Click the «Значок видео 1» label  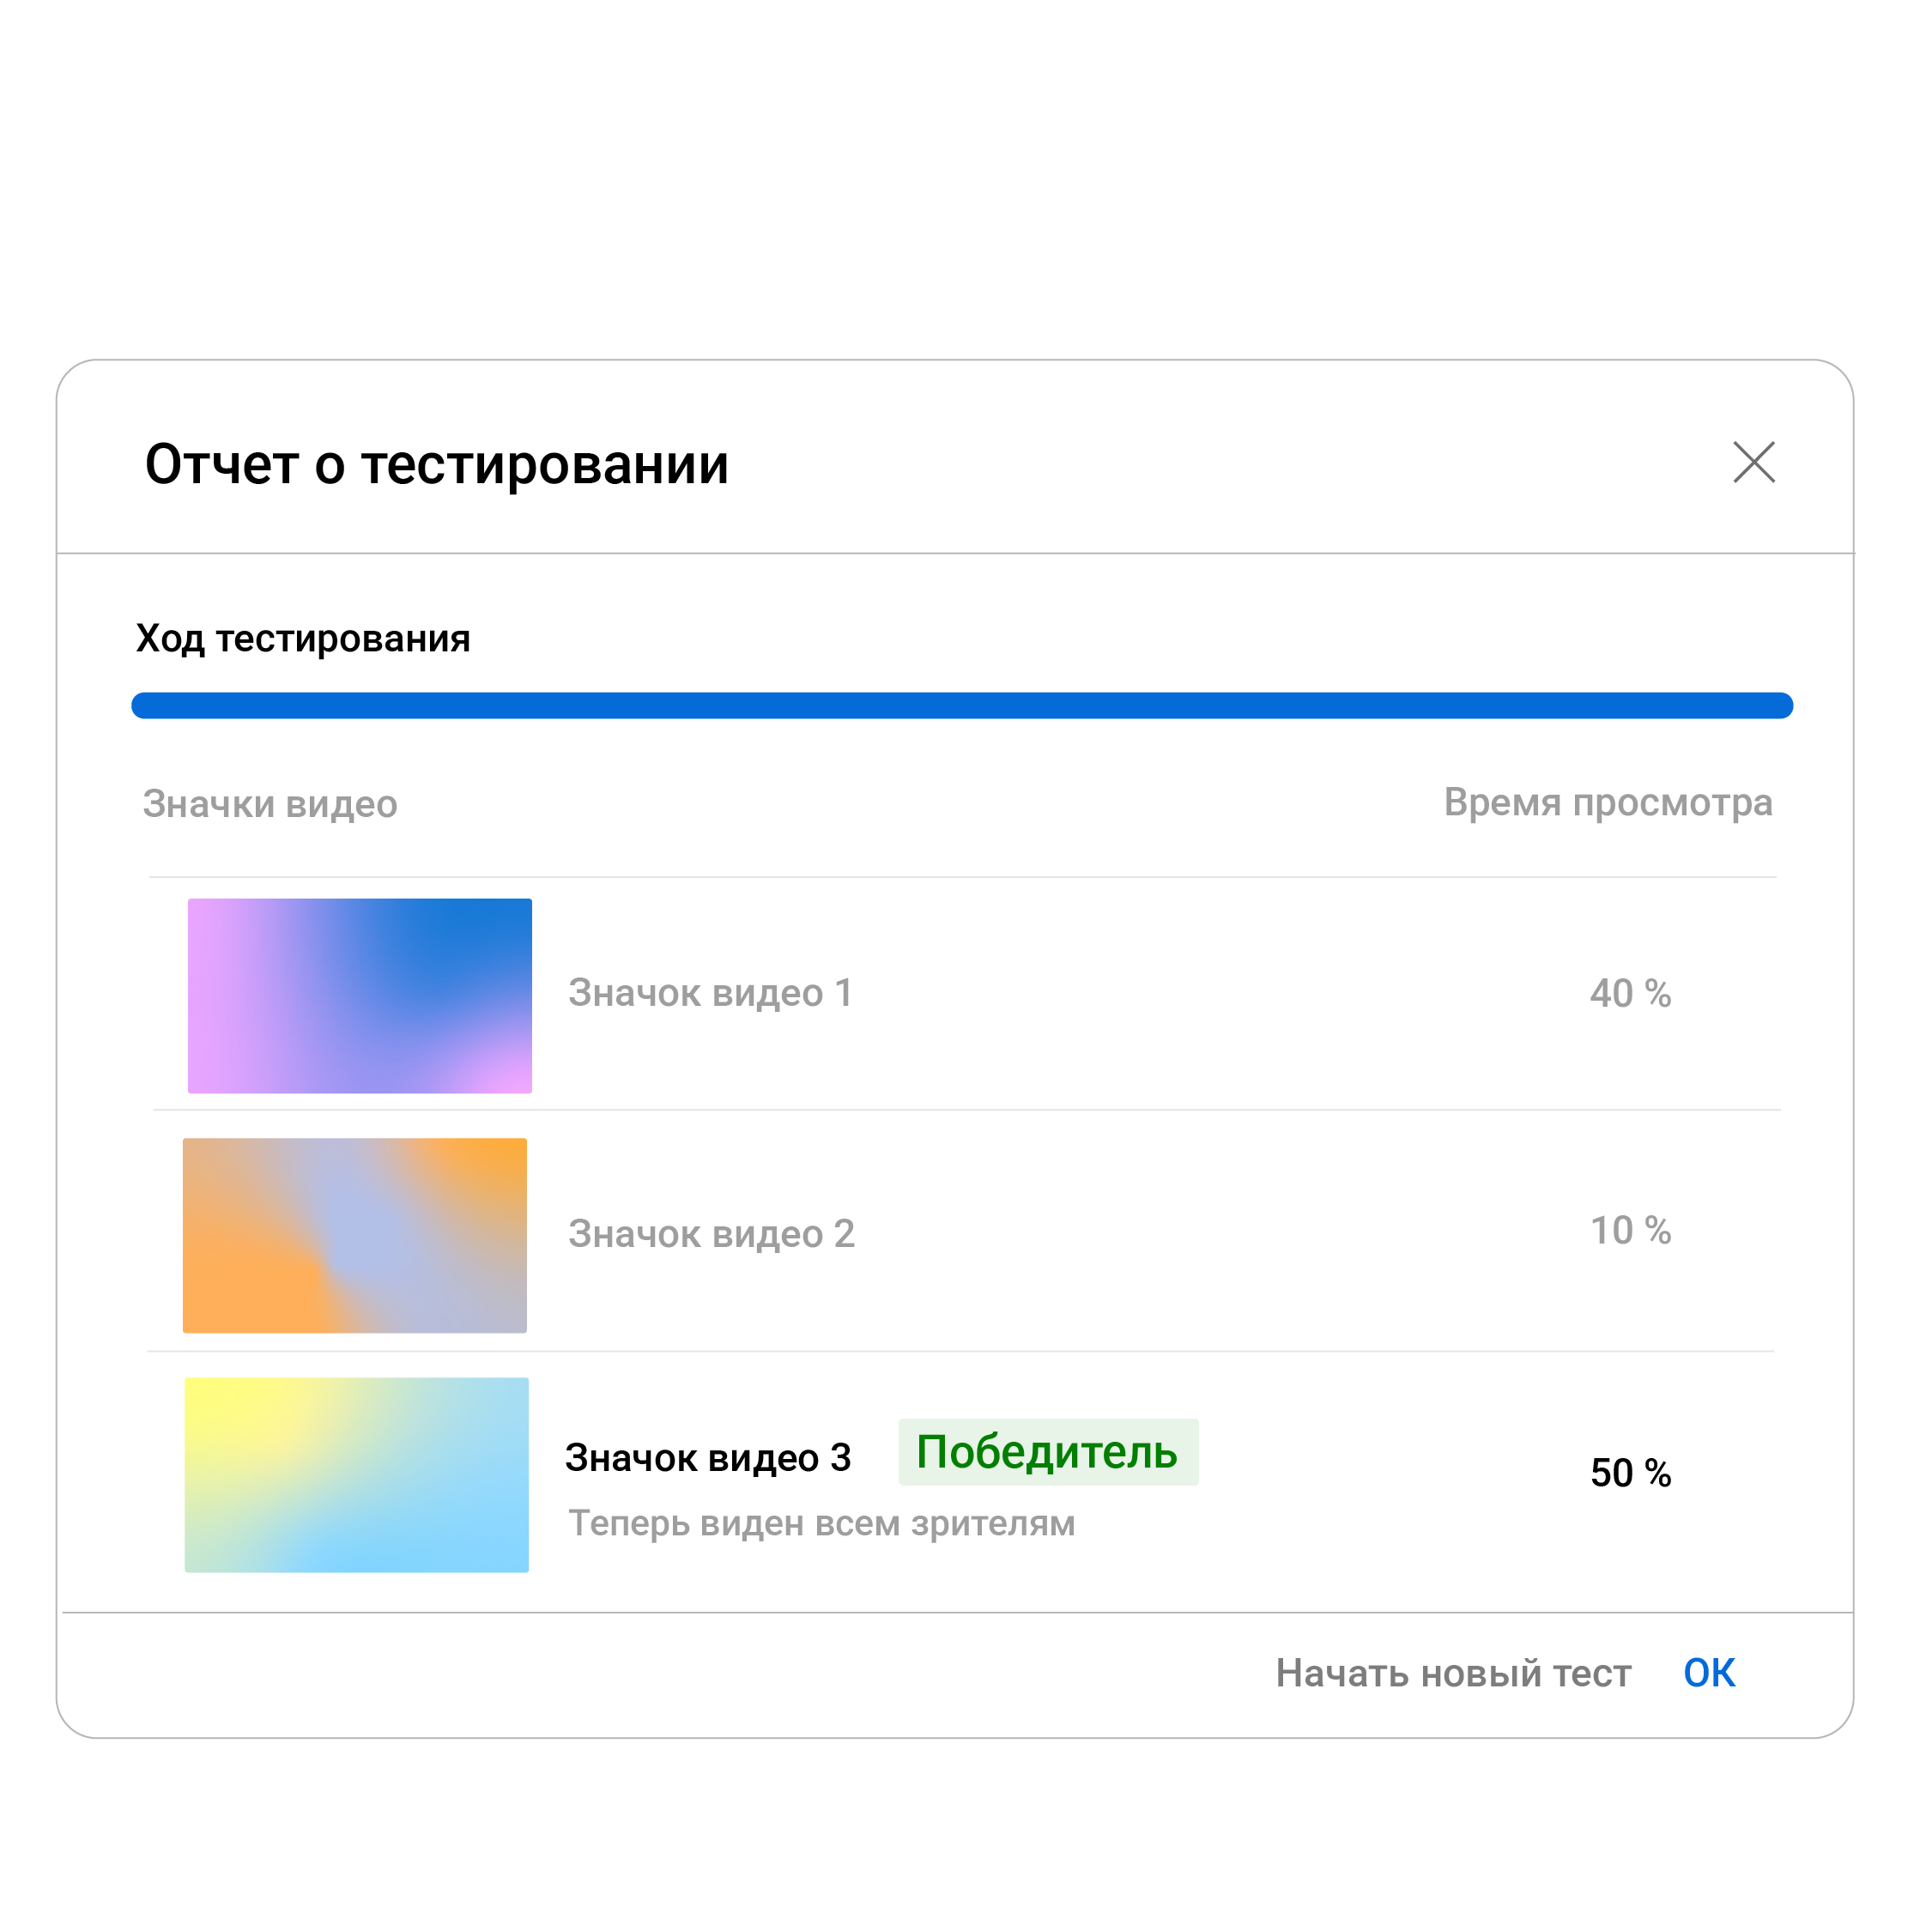[x=710, y=993]
